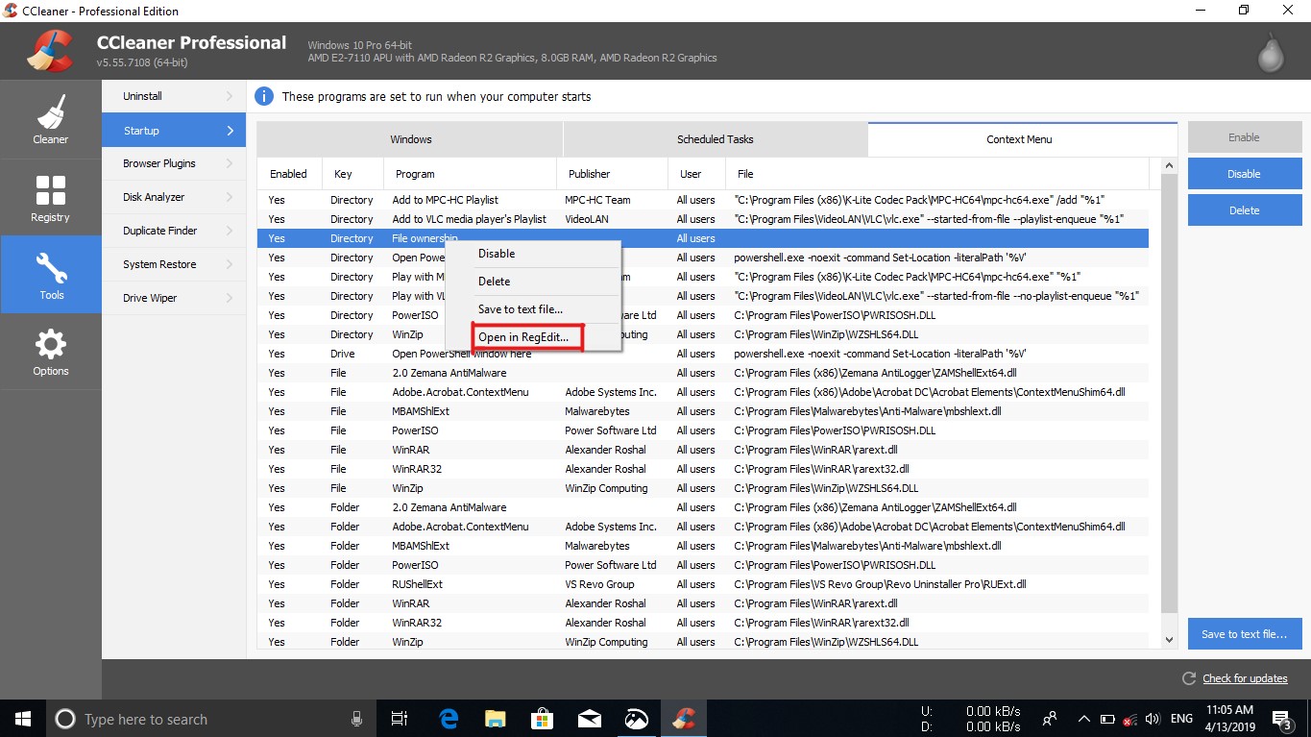Open the Drive Wiper tool
Image resolution: width=1311 pixels, height=737 pixels.
pyautogui.click(x=174, y=298)
